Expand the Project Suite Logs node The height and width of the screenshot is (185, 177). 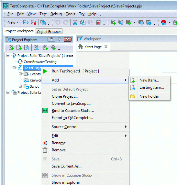[x=8, y=92]
